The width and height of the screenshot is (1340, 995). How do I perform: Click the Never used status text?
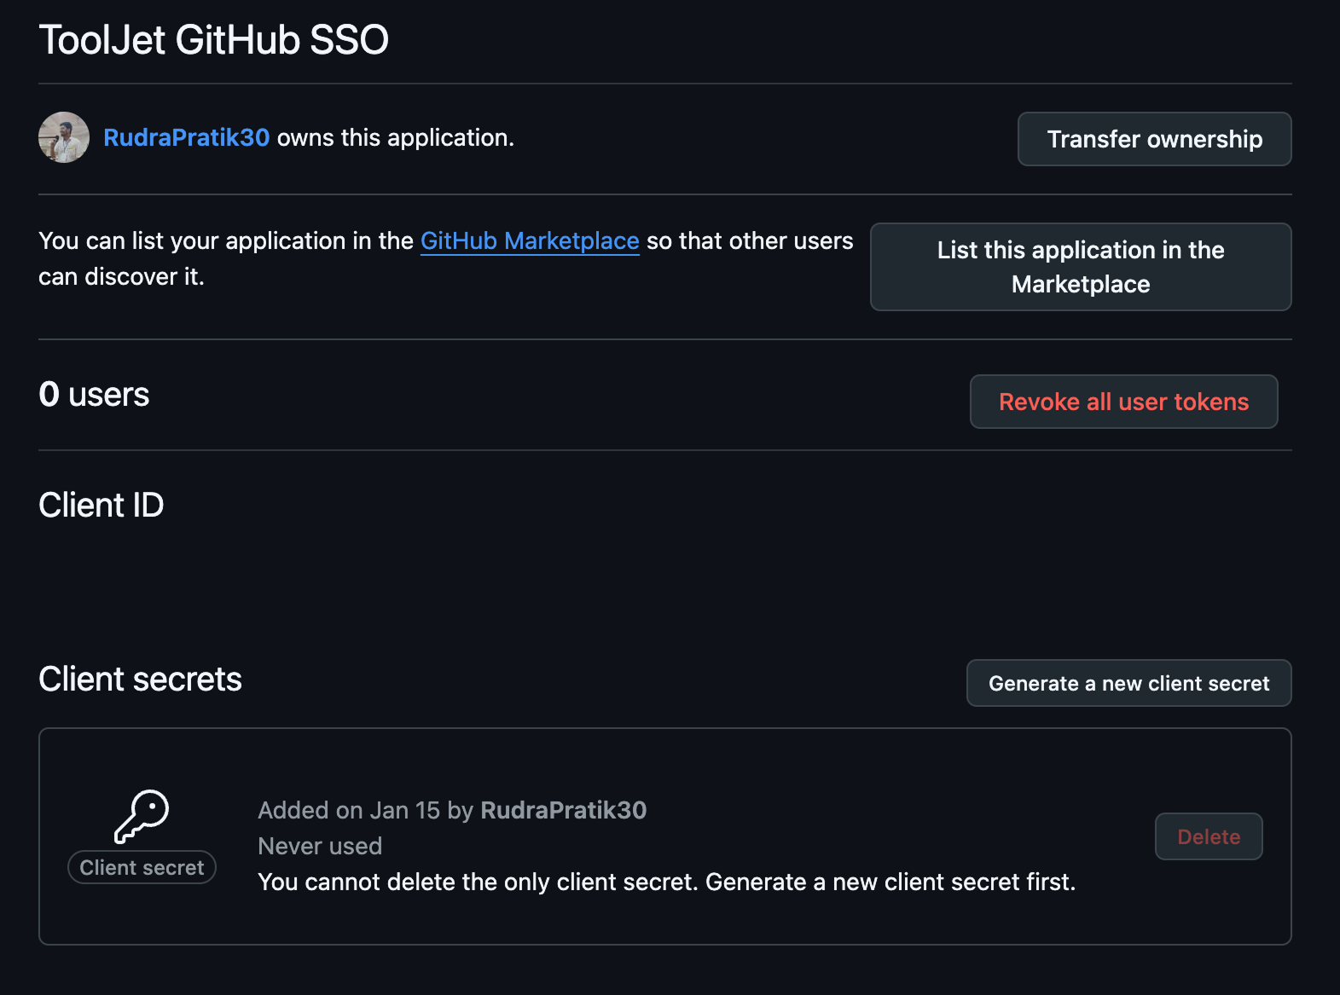pyautogui.click(x=320, y=846)
